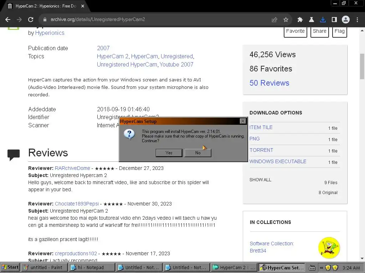Click the page vertical scrollbar thumb
The height and width of the screenshot is (273, 365).
coord(362,66)
